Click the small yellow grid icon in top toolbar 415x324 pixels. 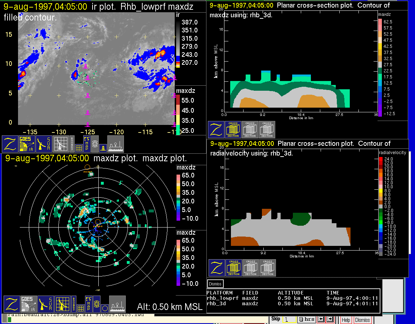point(79,147)
